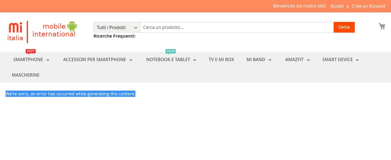Image resolution: width=391 pixels, height=160 pixels.
Task: Open the Mi Band menu
Action: pyautogui.click(x=256, y=60)
